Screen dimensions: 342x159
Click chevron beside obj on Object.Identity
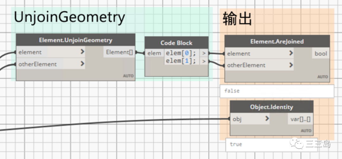tap(267, 118)
